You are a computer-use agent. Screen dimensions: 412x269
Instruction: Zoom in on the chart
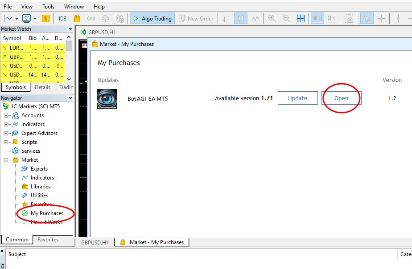(272, 19)
